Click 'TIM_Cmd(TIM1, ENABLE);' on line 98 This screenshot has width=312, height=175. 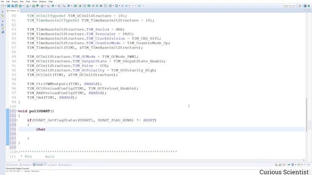[x=52, y=98]
